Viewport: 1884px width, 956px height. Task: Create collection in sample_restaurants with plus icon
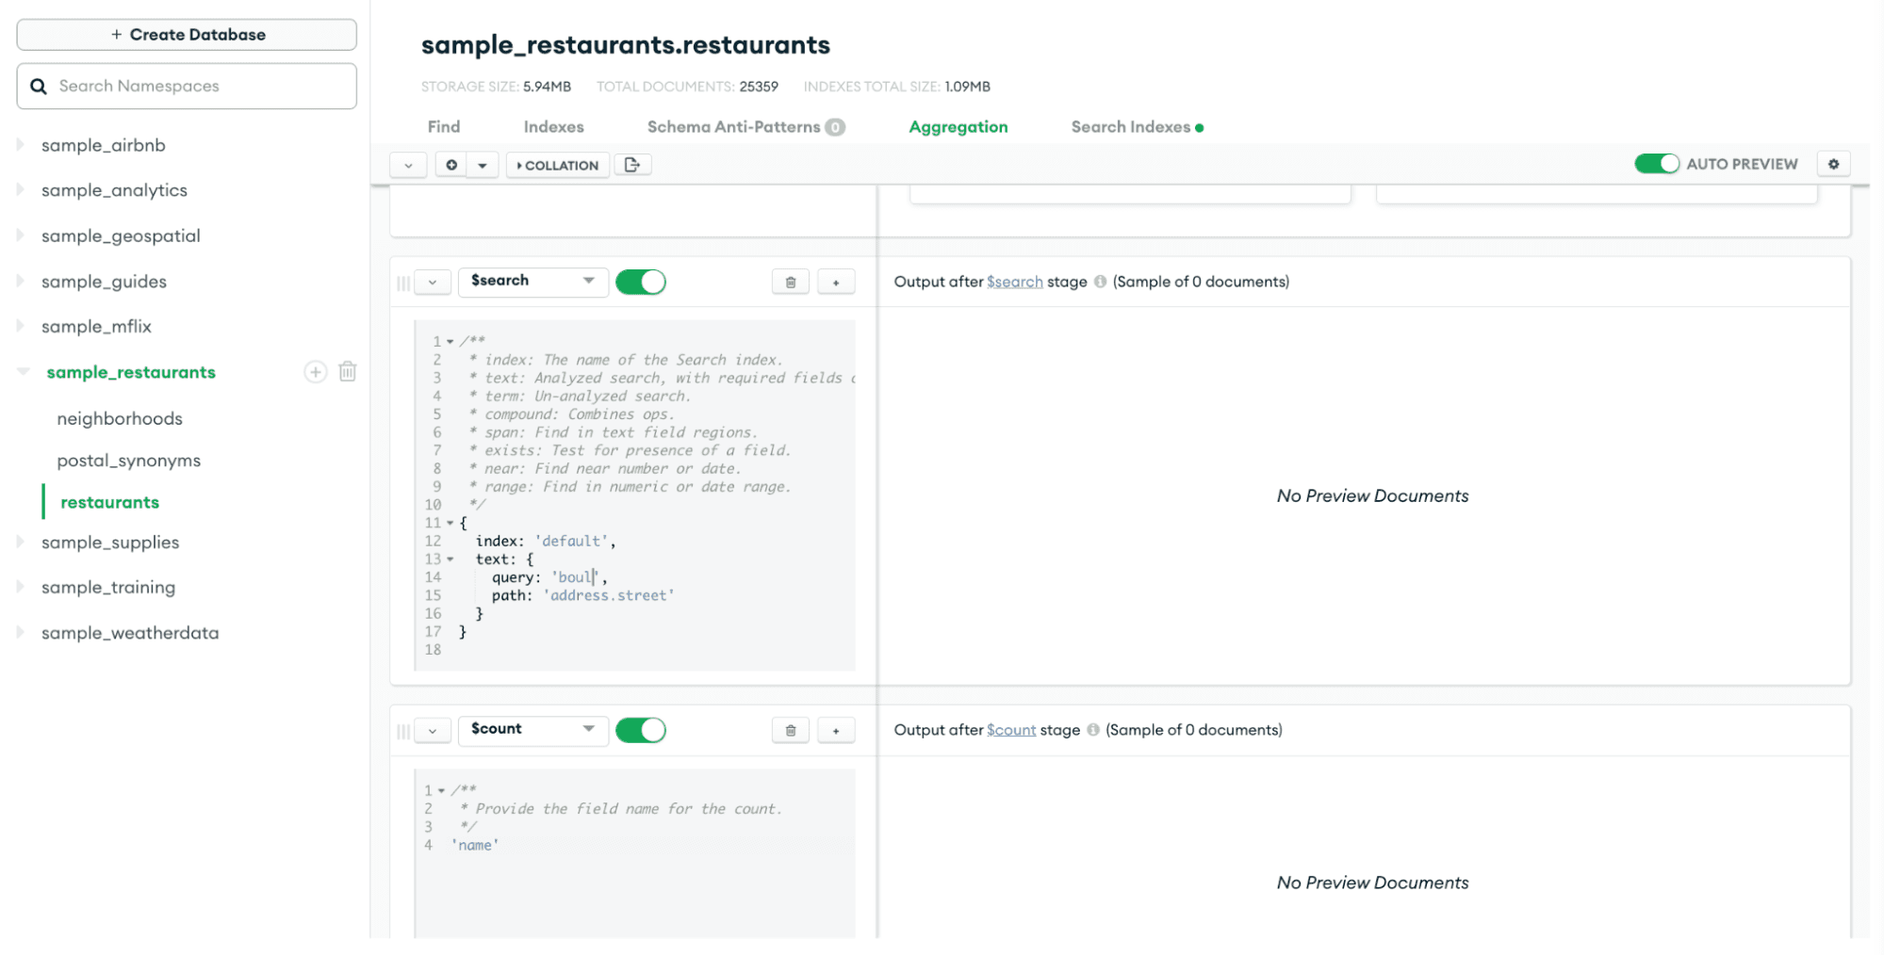click(x=316, y=372)
